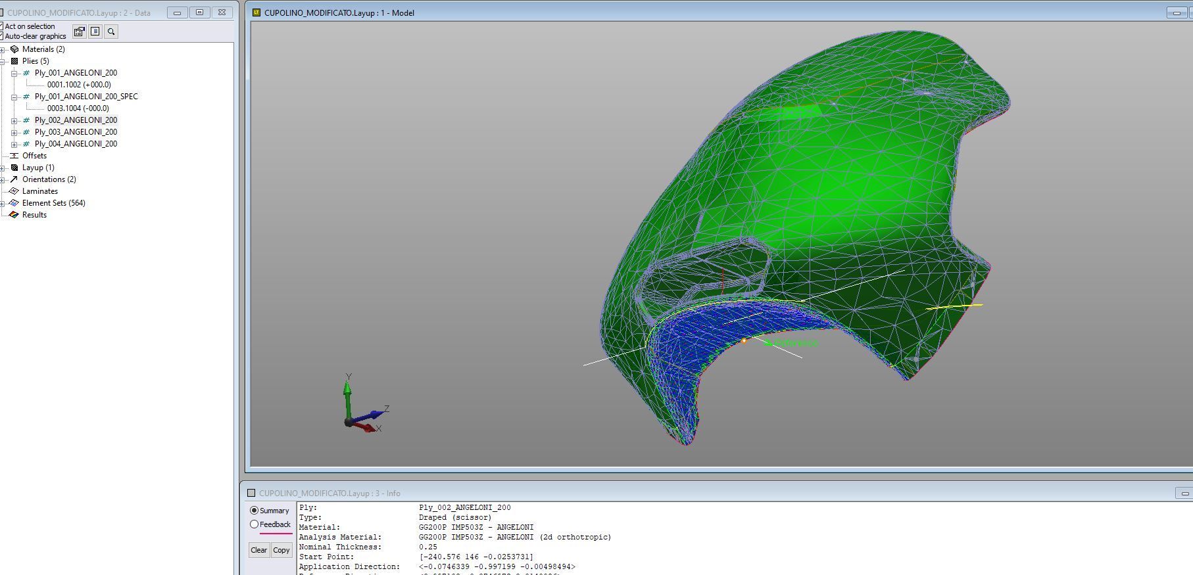Toggle the Auto-clear graphics checkbox
This screenshot has width=1193, height=575.
(x=1, y=36)
